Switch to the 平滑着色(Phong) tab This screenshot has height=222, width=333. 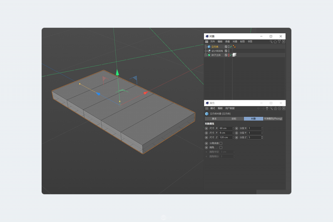(x=273, y=118)
